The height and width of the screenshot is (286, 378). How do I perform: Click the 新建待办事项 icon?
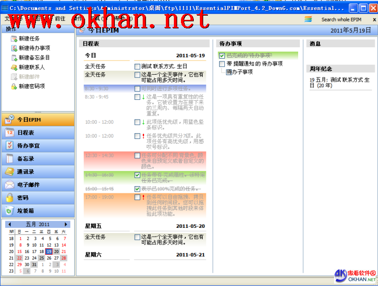pos(14,48)
